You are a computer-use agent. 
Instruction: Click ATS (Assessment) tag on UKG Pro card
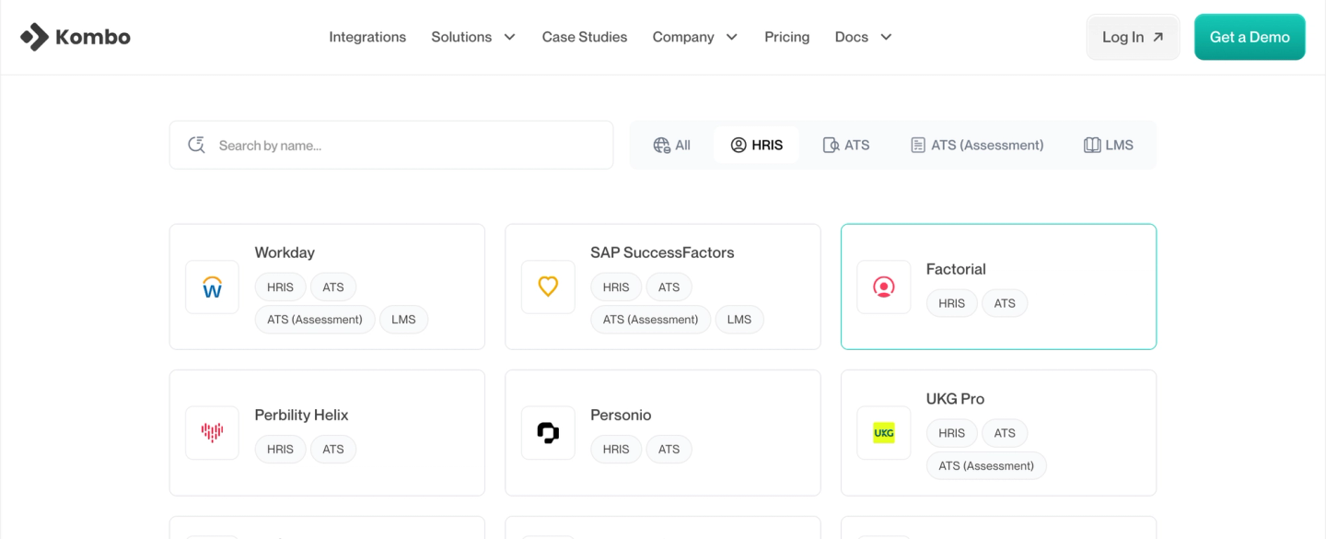[x=986, y=466]
